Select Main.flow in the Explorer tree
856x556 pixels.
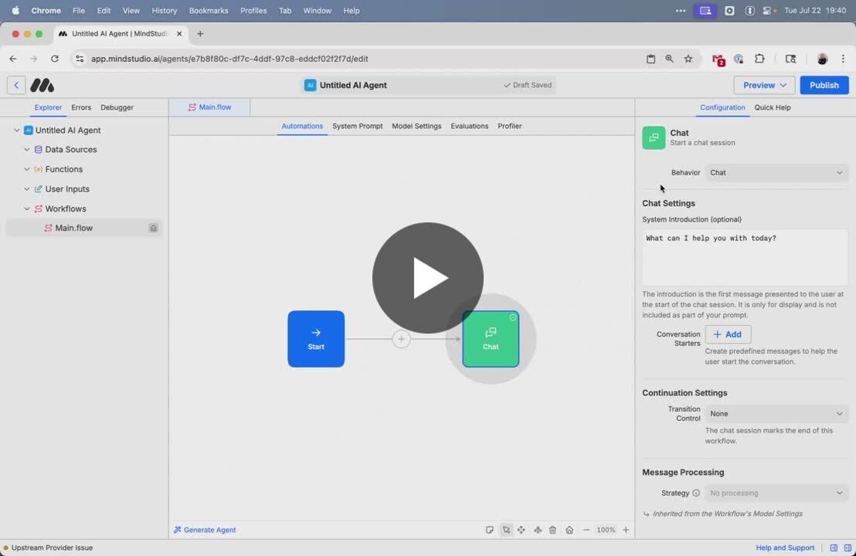[84, 228]
